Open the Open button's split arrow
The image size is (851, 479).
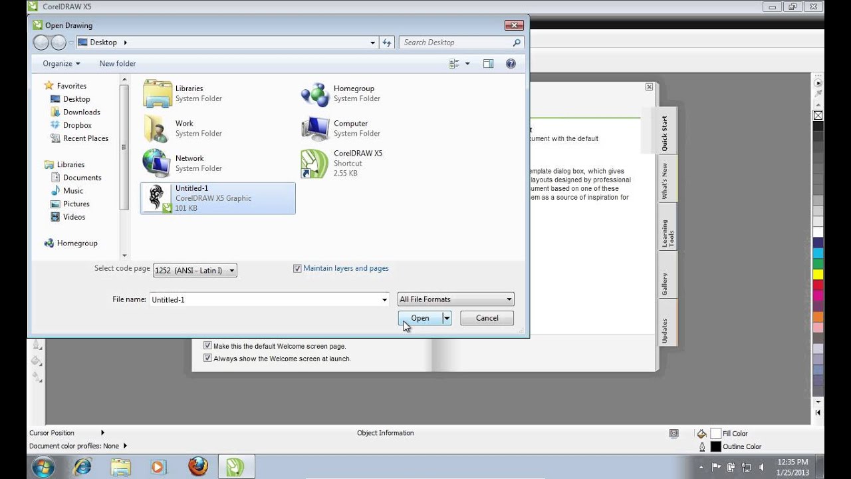point(447,319)
